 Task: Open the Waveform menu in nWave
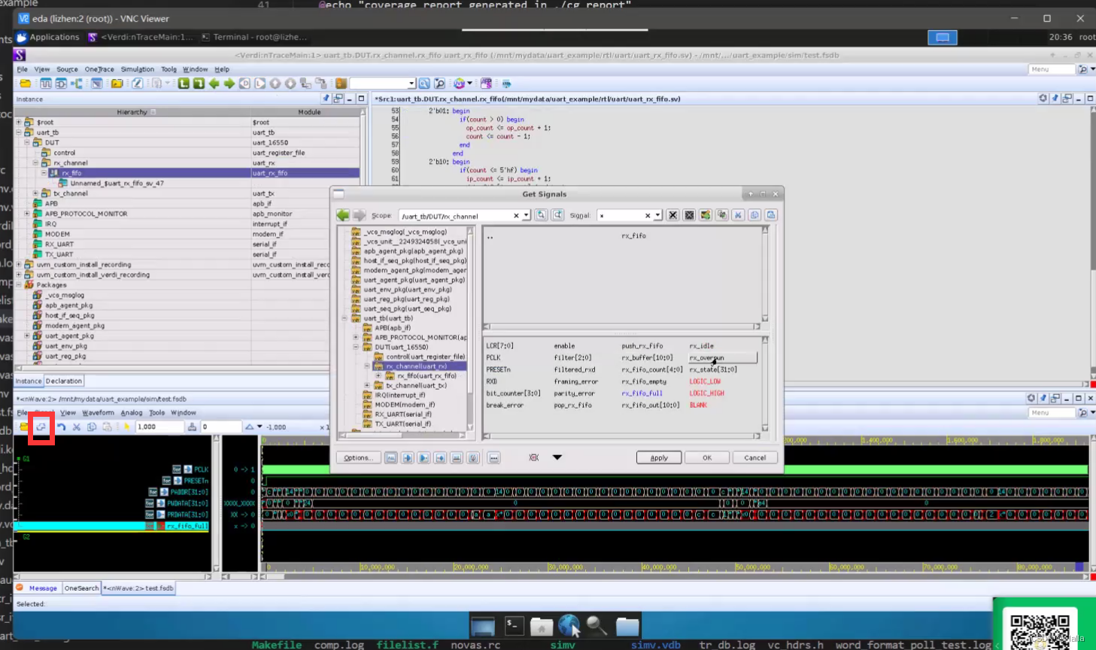point(98,412)
